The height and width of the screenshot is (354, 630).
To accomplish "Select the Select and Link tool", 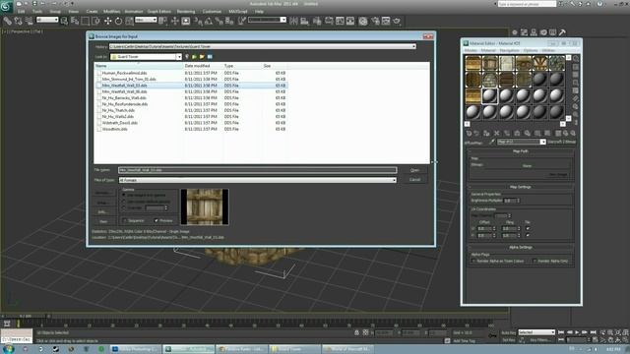I will tap(7, 21).
